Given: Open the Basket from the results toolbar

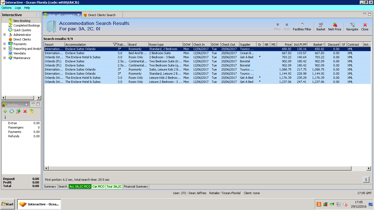Looking at the screenshot, I should point(321,27).
